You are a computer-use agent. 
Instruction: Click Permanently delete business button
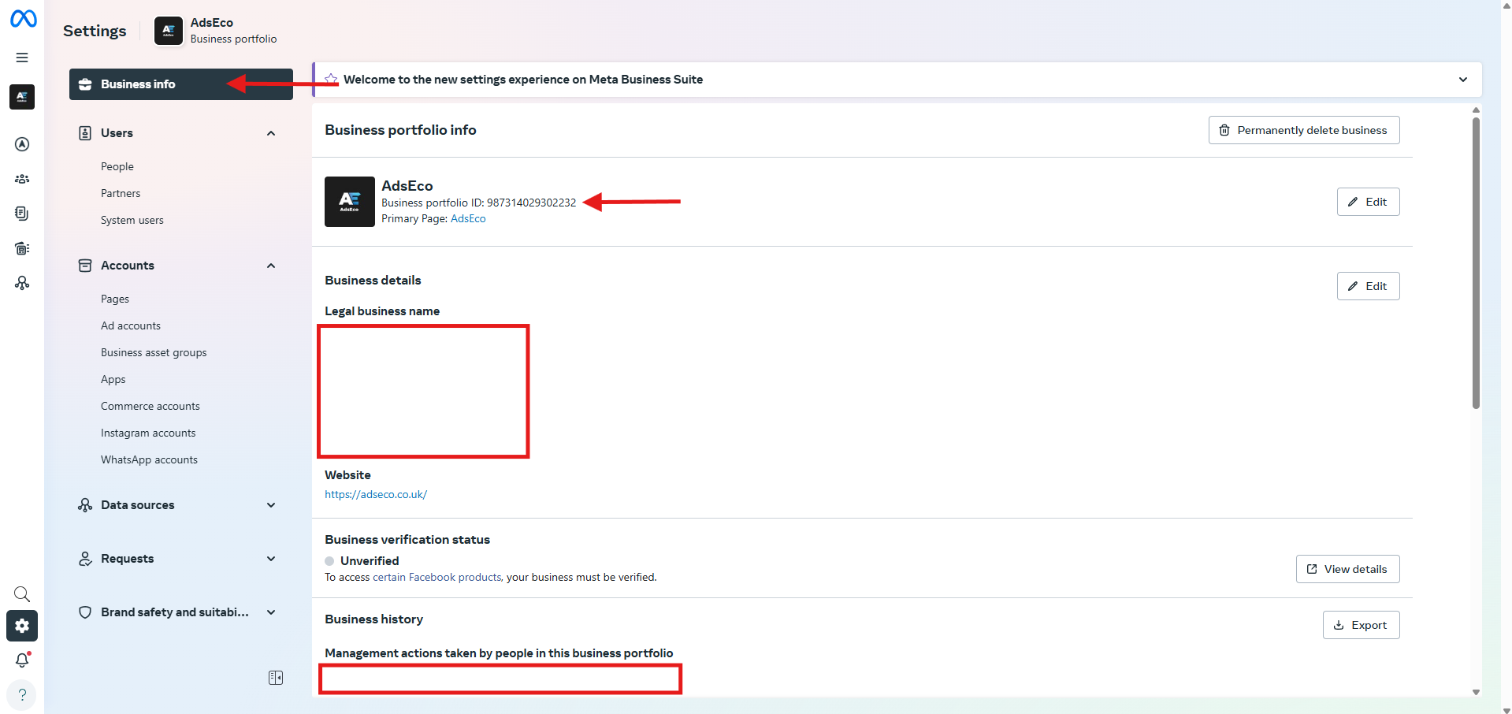(1304, 130)
